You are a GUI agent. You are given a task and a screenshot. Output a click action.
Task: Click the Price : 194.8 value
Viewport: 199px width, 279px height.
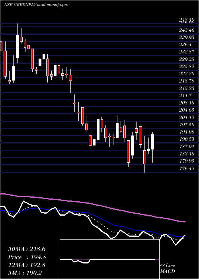coord(27,257)
